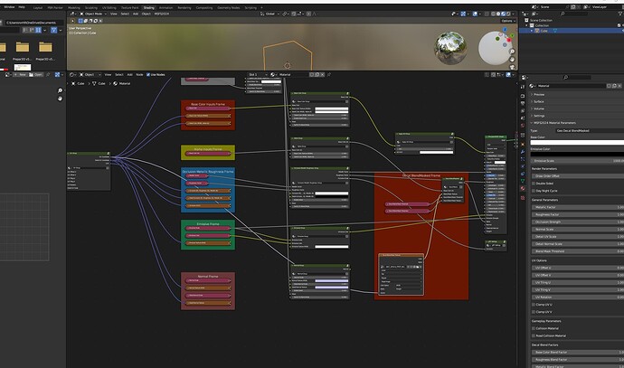Image resolution: width=624 pixels, height=368 pixels.
Task: Pin the node tree with pin icon
Action: (x=329, y=74)
